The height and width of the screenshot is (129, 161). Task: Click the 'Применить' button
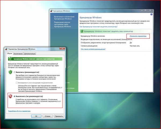59,116
